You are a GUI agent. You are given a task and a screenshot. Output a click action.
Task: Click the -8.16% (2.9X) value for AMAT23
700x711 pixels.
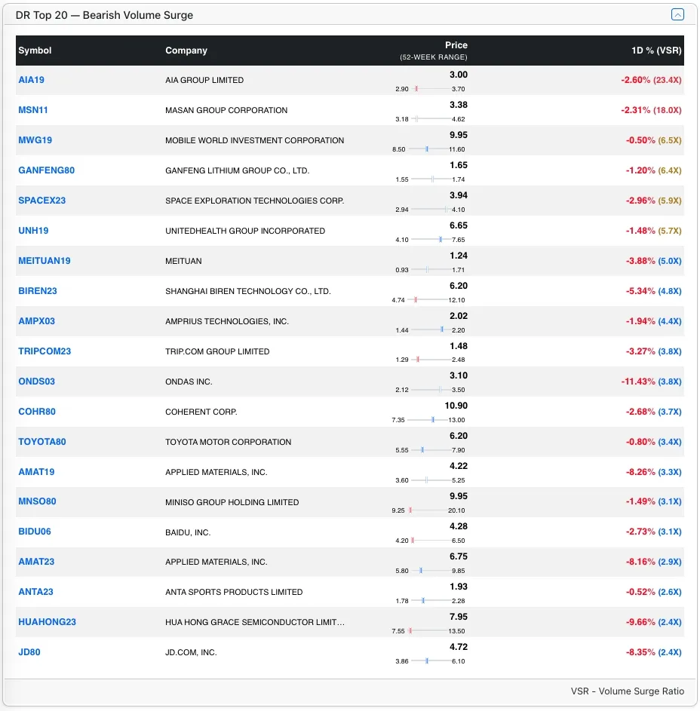[x=654, y=562]
